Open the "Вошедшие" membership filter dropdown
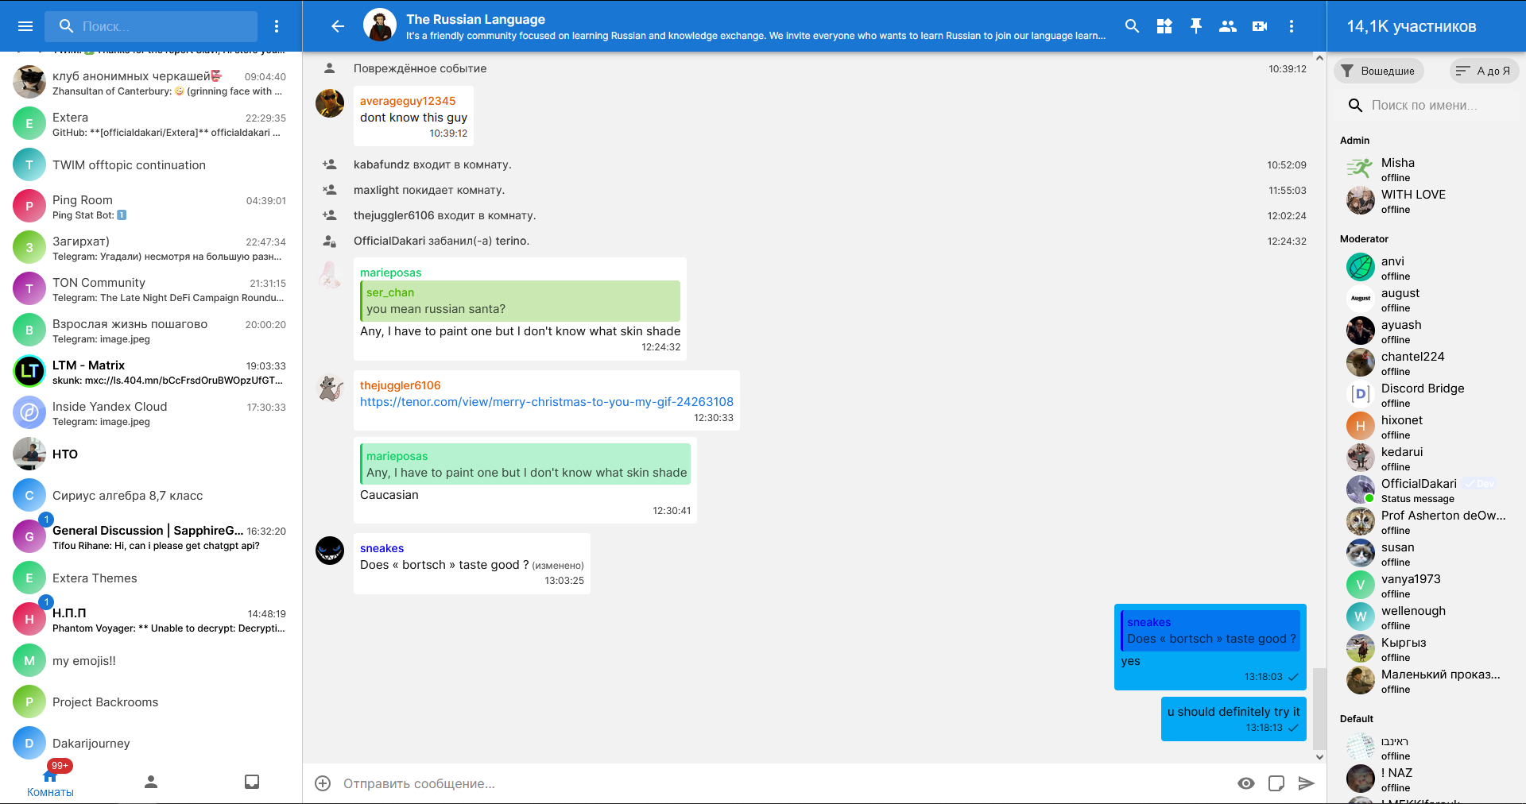The height and width of the screenshot is (804, 1526). (x=1379, y=71)
